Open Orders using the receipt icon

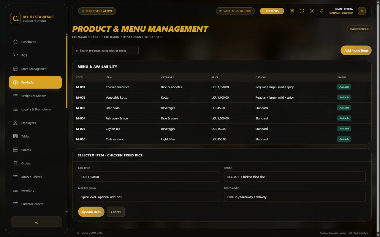[x=15, y=164]
